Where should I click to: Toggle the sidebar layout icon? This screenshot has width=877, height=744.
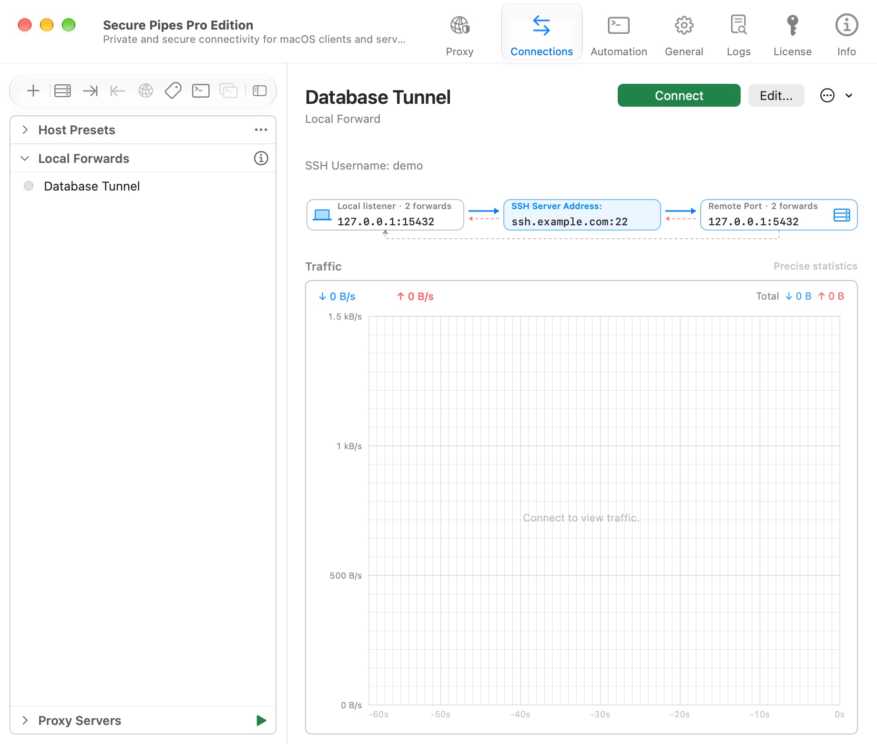tap(259, 90)
